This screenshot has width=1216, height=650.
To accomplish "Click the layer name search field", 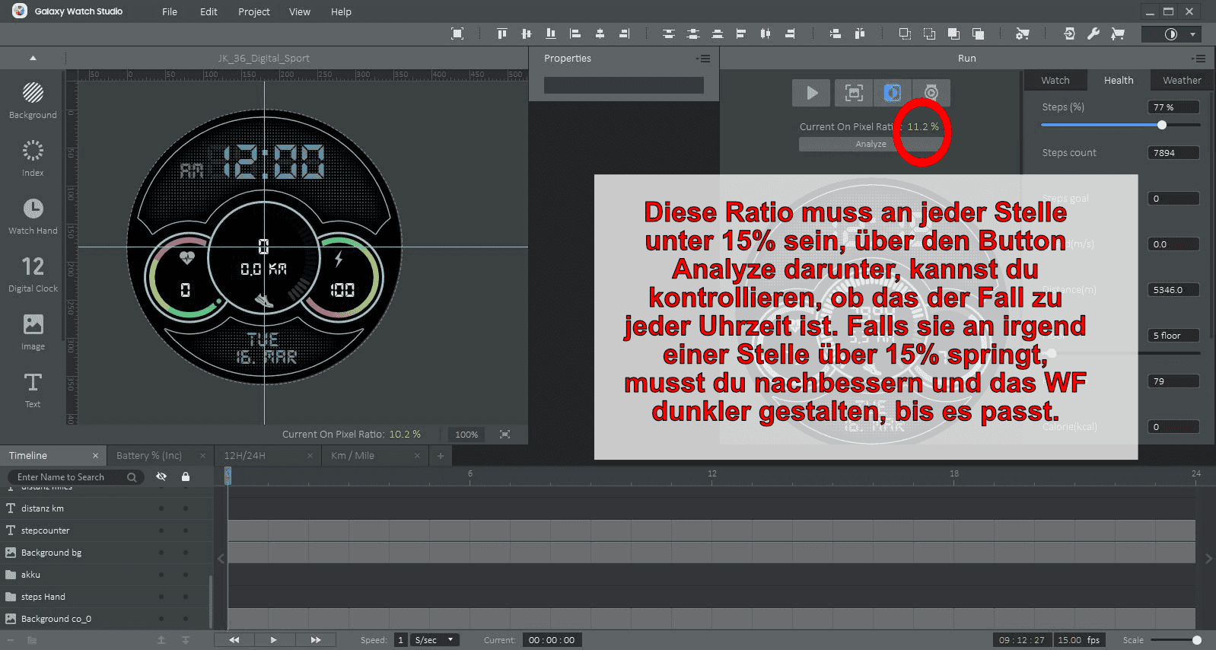I will tap(70, 477).
